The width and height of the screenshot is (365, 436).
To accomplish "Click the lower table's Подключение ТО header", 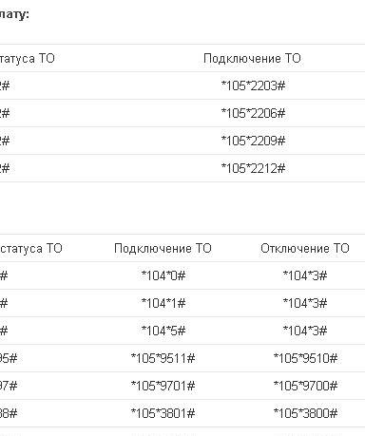I will pos(163,249).
